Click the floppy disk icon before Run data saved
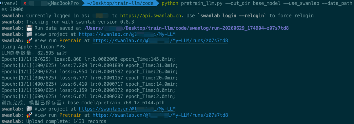This screenshot has width=354, height=124. (29, 28)
